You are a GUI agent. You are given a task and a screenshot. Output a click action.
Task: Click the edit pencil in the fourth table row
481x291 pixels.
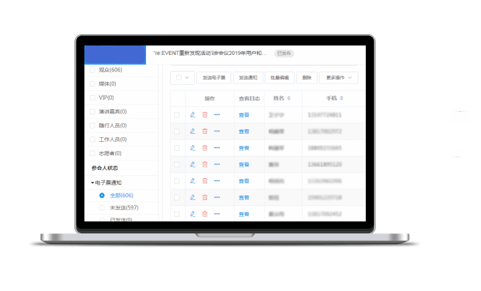pos(193,164)
